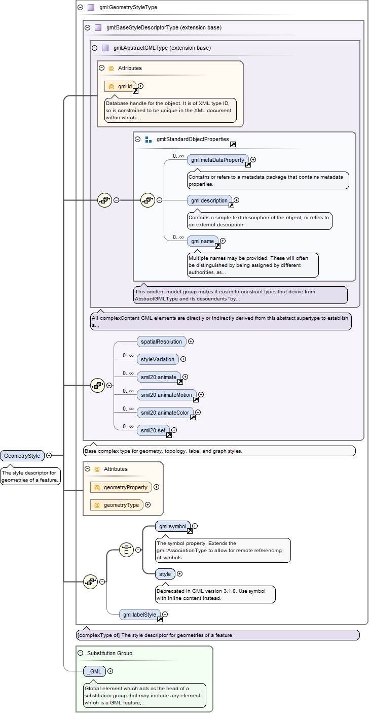Viewport: 369px width, 713px height.
Task: Select smil20:animateMotion element
Action: [167, 395]
